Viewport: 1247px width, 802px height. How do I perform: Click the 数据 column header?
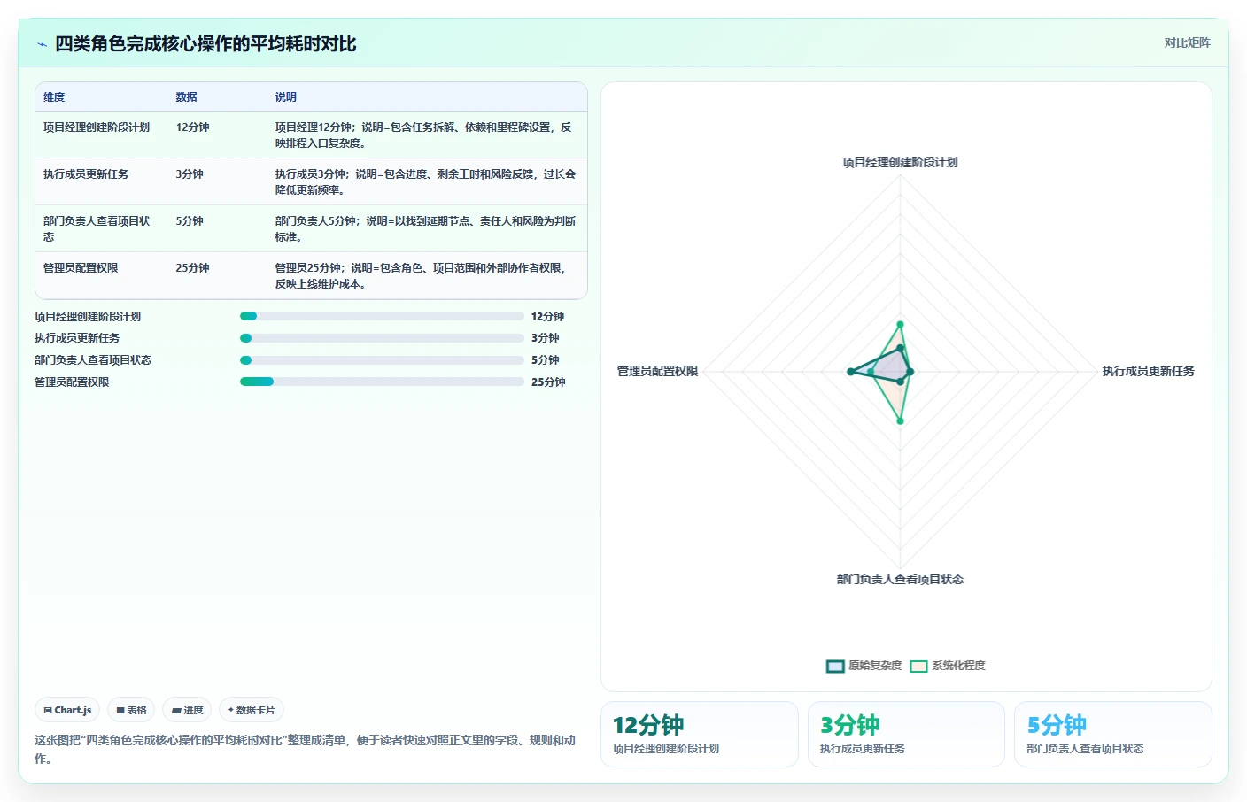click(186, 97)
